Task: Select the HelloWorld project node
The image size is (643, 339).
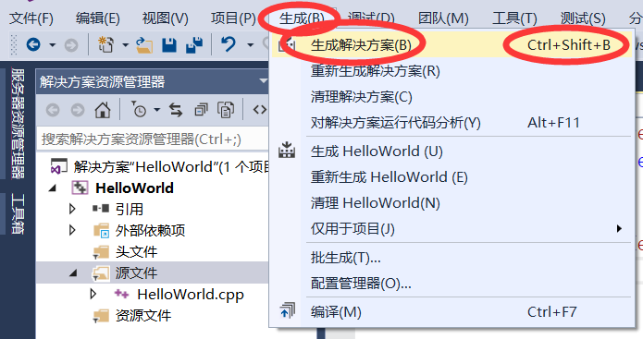Action: (x=134, y=188)
